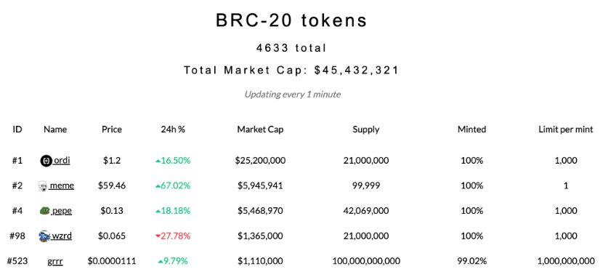
Task: Click green up arrow beside 9.79%
Action: coord(160,261)
